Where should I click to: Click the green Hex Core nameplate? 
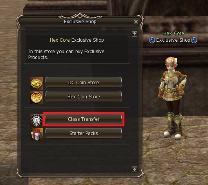click(173, 33)
